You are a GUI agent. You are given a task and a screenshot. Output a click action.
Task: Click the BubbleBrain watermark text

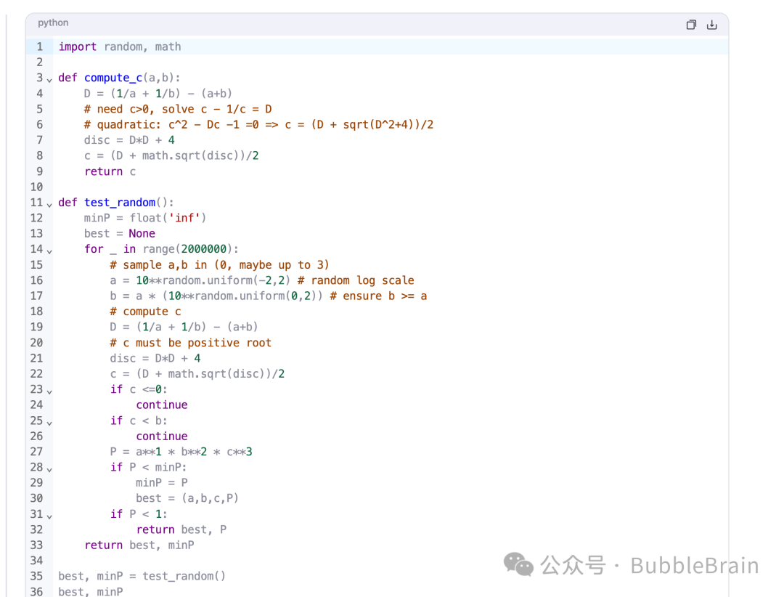coord(694,565)
